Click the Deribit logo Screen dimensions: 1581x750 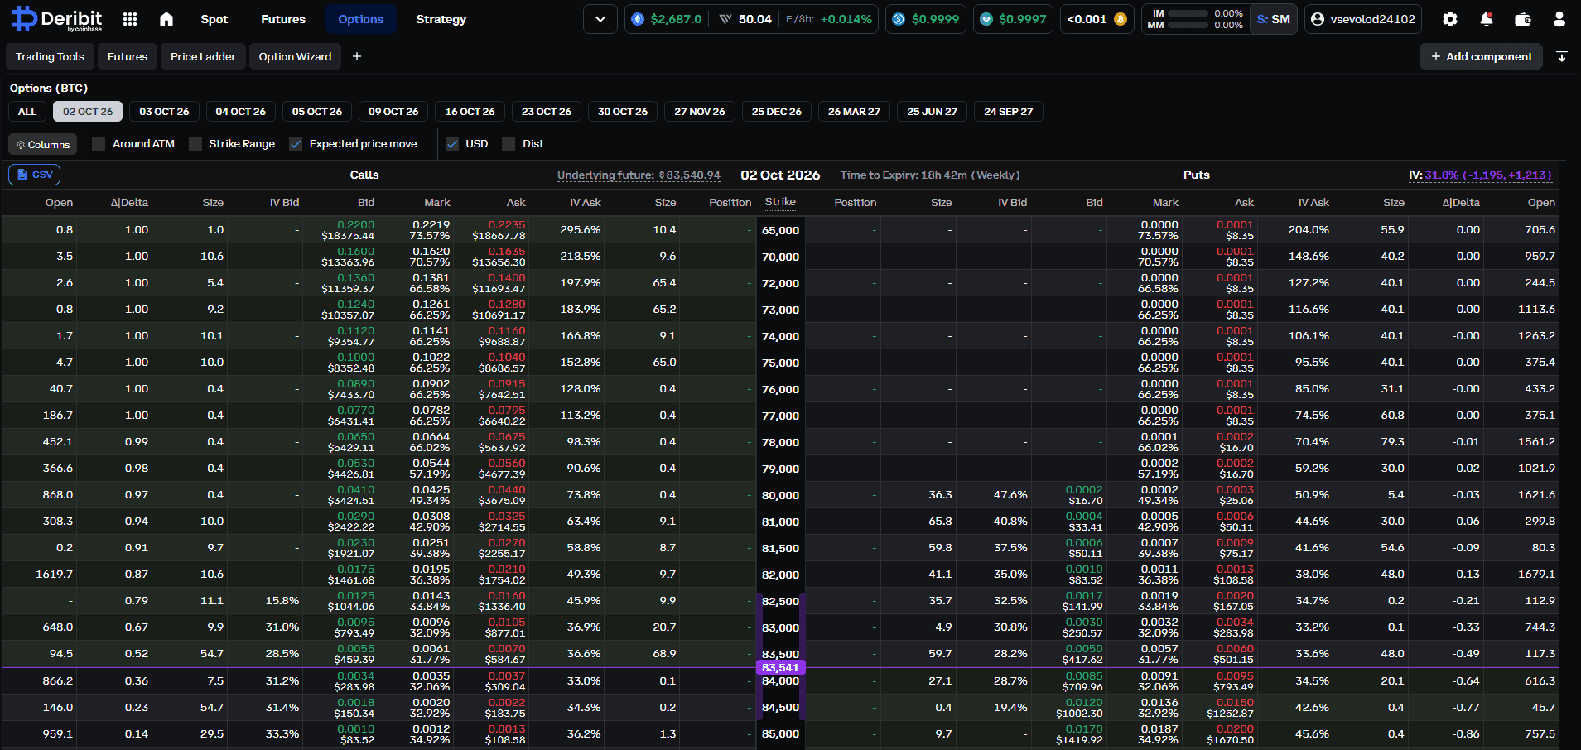tap(57, 19)
